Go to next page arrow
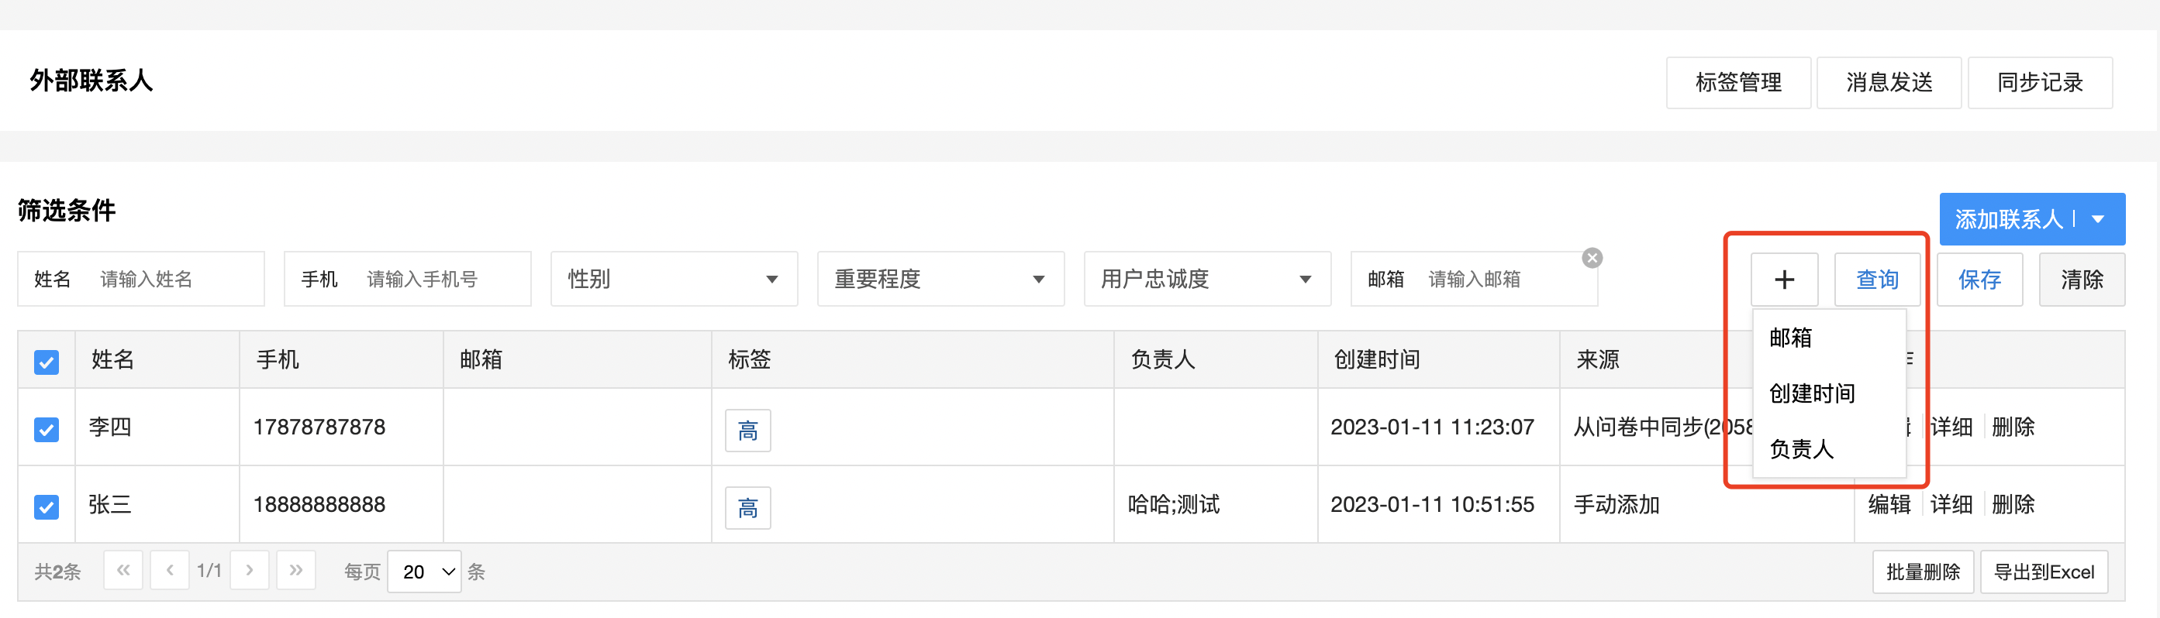 pos(249,570)
